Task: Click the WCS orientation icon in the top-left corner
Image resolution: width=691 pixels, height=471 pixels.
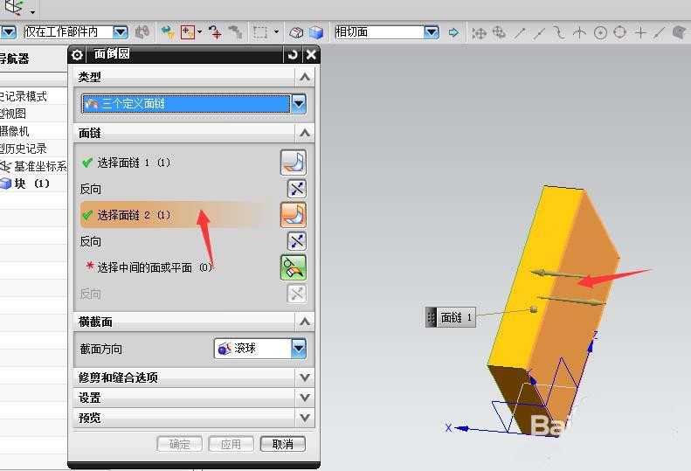Action: (x=13, y=8)
